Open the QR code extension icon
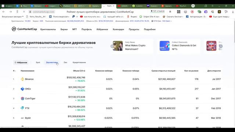 179,12
